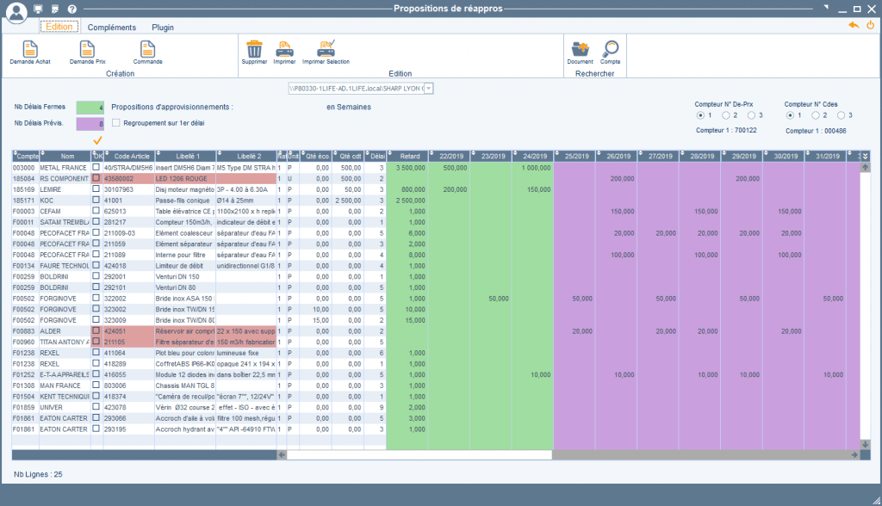Click the vertical scrollbar up arrow

coord(865,168)
